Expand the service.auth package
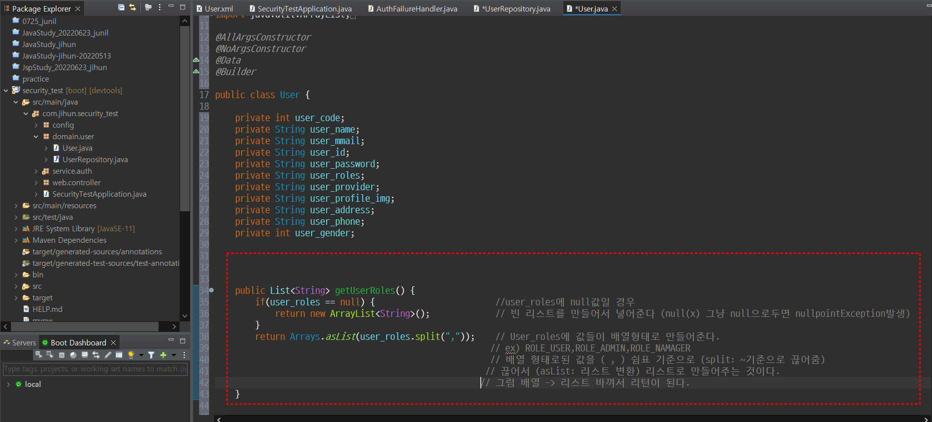Image resolution: width=932 pixels, height=422 pixels. click(36, 171)
